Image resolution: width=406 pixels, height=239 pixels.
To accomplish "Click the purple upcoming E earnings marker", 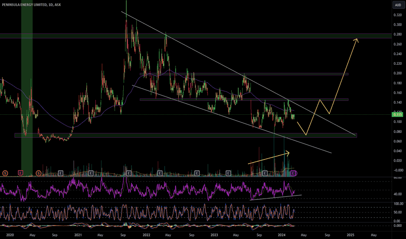I will (x=293, y=173).
